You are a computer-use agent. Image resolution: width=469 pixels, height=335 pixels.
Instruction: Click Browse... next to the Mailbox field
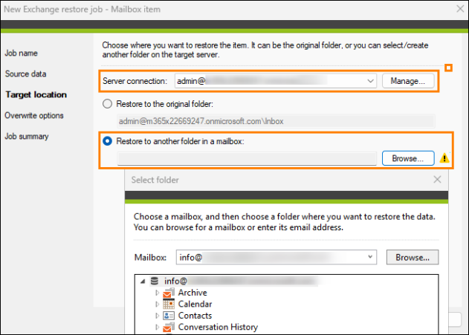coord(413,257)
